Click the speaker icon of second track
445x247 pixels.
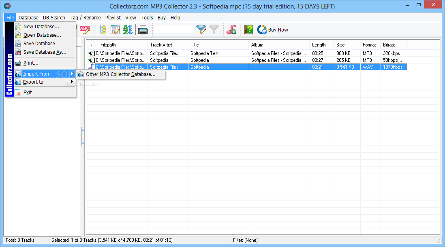point(91,60)
